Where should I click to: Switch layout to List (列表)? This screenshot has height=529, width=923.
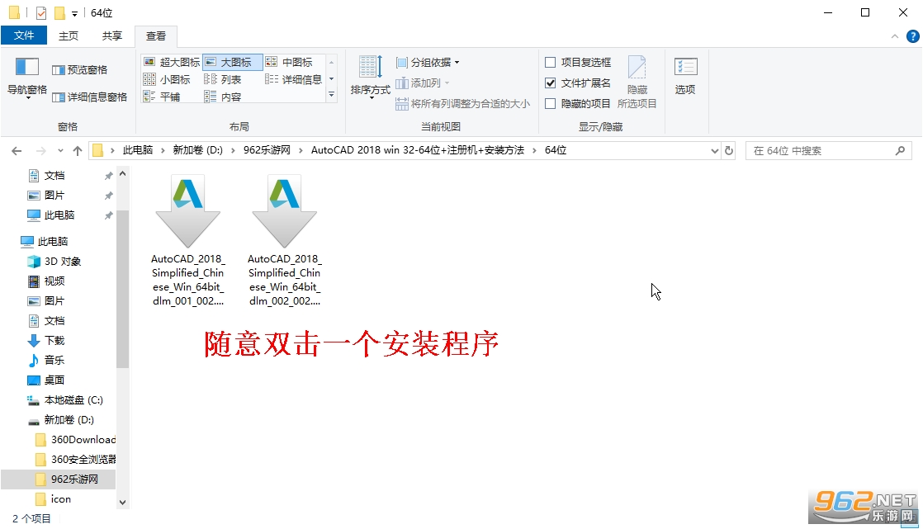(223, 79)
